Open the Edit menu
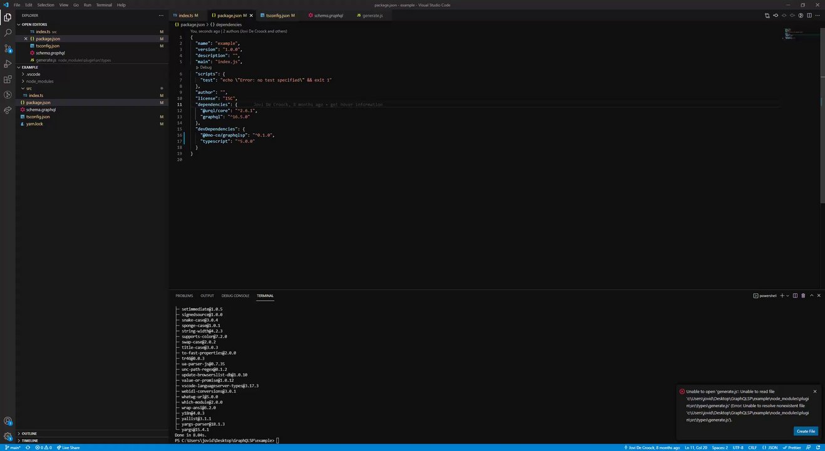The image size is (825, 451). pyautogui.click(x=29, y=4)
